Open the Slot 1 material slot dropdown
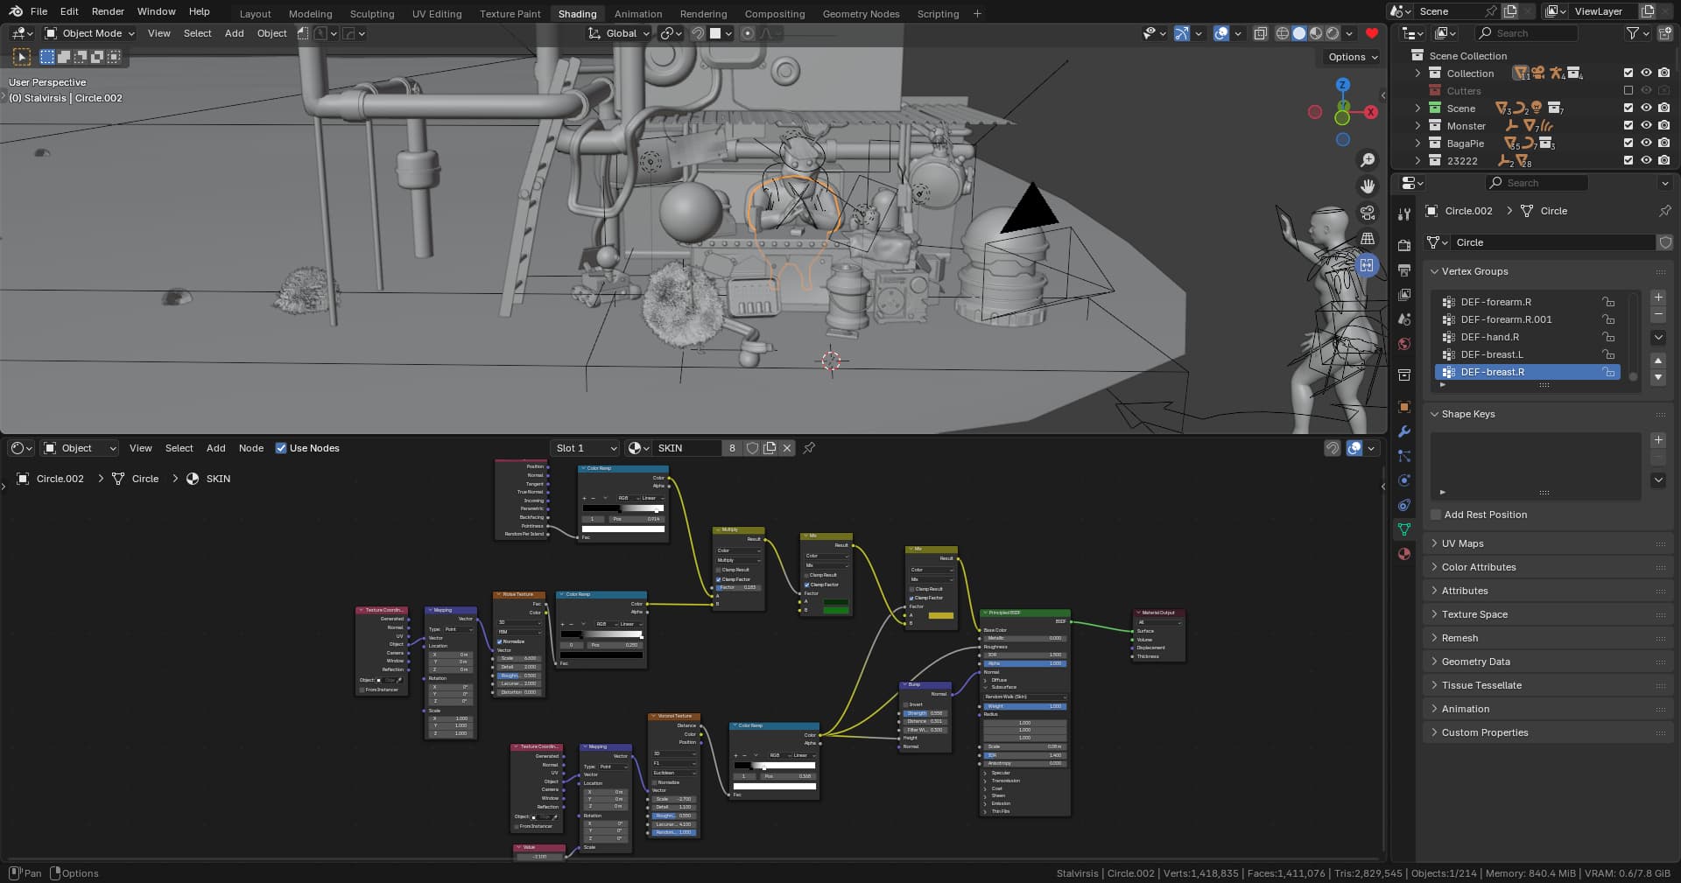 (x=585, y=448)
